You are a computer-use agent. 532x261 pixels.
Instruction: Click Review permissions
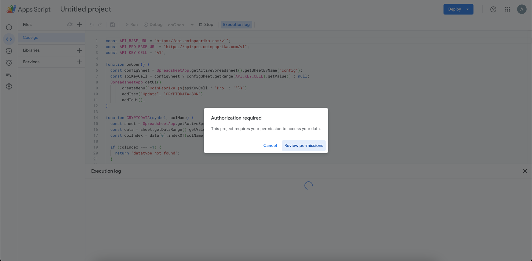[x=304, y=146]
